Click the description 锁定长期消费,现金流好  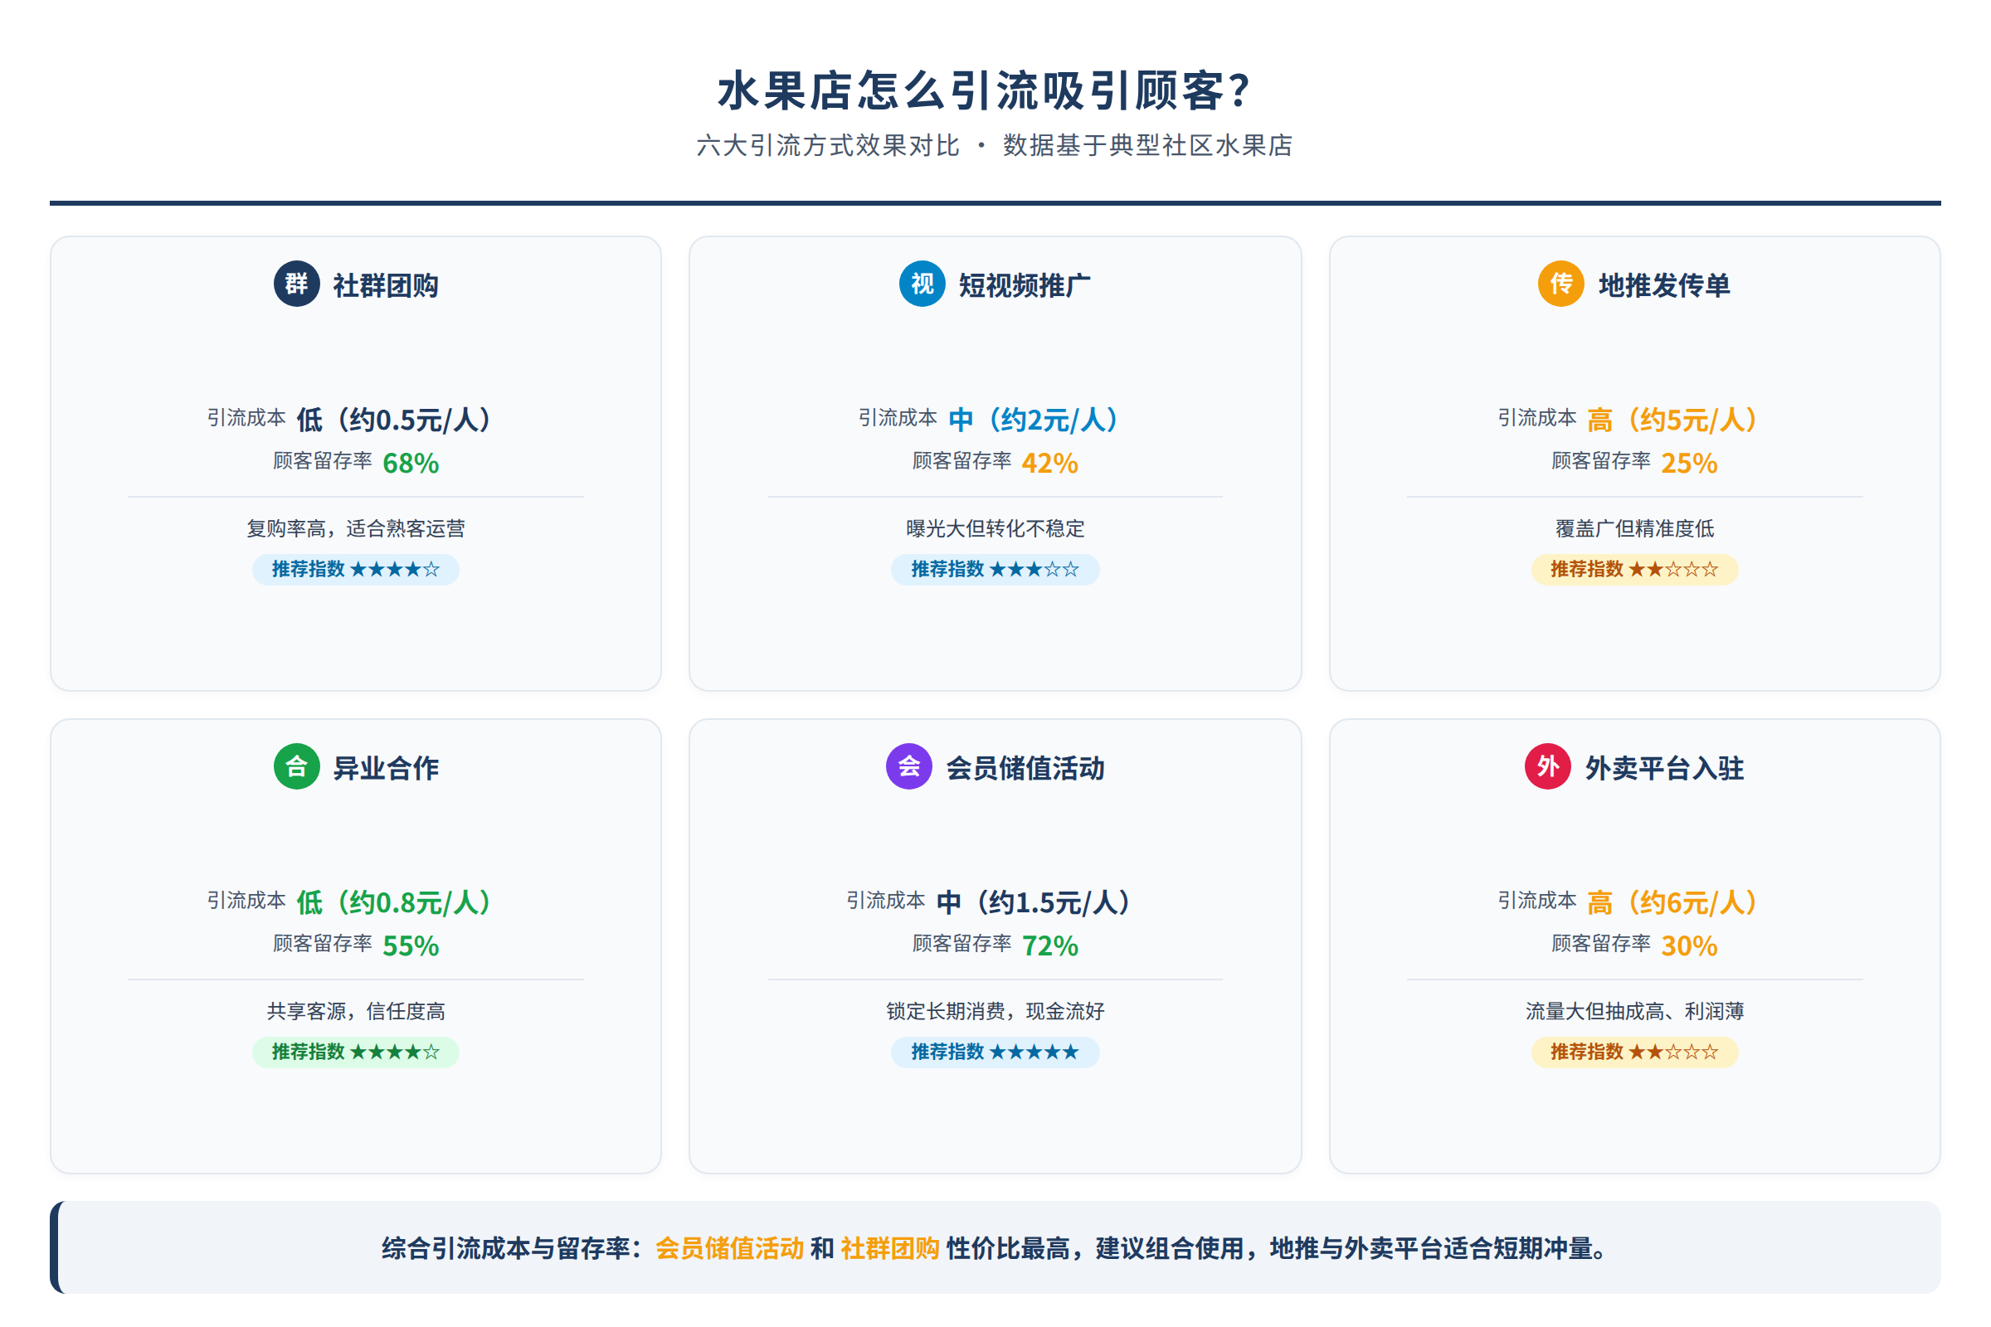tap(995, 1010)
